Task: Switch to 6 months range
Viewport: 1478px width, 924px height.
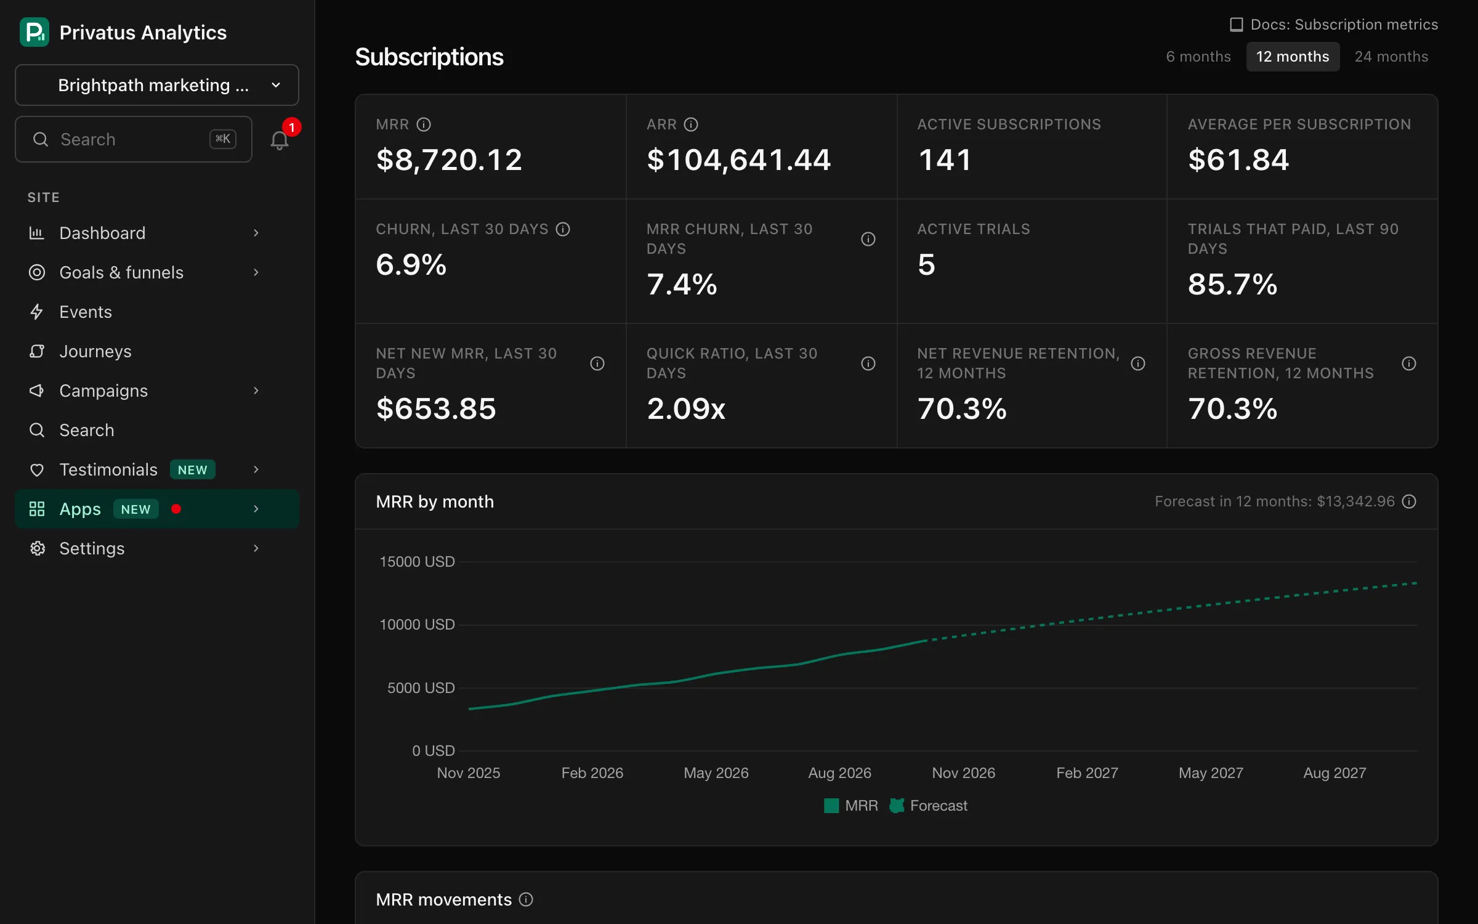Action: pyautogui.click(x=1198, y=57)
